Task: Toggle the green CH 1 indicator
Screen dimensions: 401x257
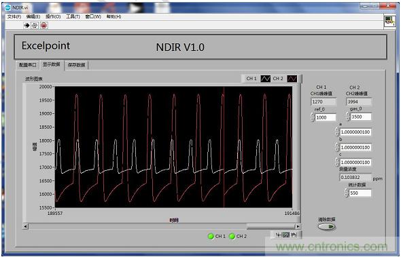Action: click(211, 237)
